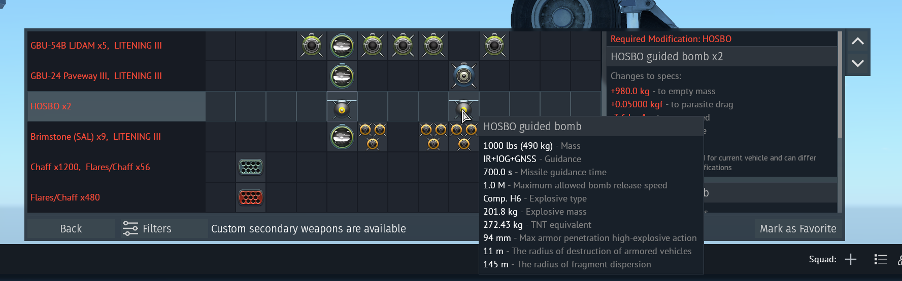Open the Filters options
Screen dimensions: 902x281
pyautogui.click(x=147, y=229)
